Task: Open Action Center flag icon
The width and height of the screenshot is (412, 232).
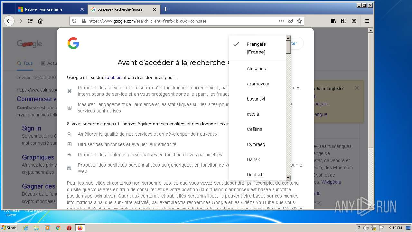Action: tap(381, 228)
